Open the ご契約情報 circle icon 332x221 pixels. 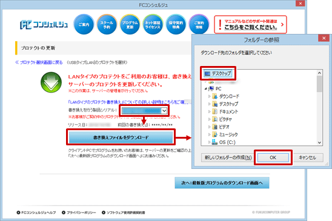(199, 25)
